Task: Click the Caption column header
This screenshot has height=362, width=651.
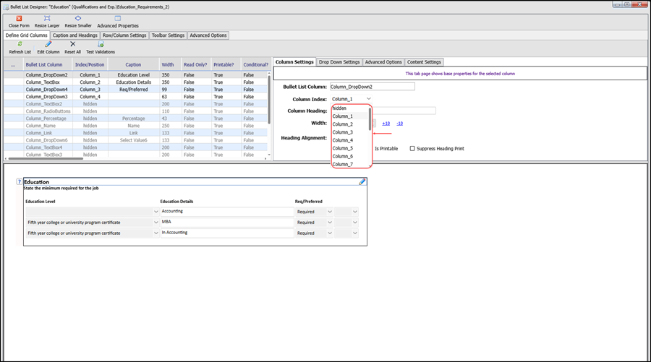Action: 133,65
